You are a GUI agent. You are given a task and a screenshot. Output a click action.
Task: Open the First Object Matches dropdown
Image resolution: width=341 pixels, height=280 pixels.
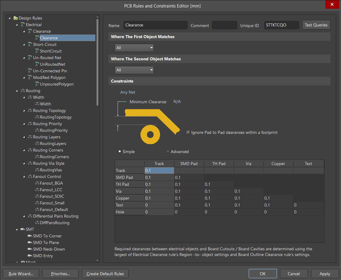pyautogui.click(x=134, y=48)
